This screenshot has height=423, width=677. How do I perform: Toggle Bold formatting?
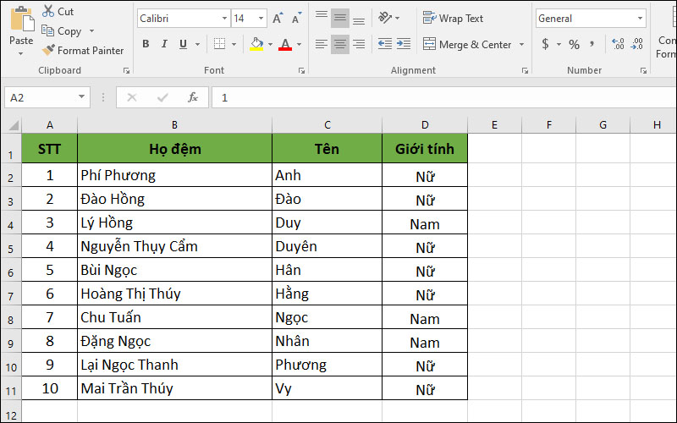point(146,44)
